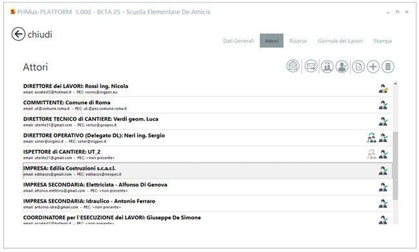Select 'DIRETTORE OPERATIVO (Delegato DL): Neri ing. Sergio'
419x252 pixels.
208,138
